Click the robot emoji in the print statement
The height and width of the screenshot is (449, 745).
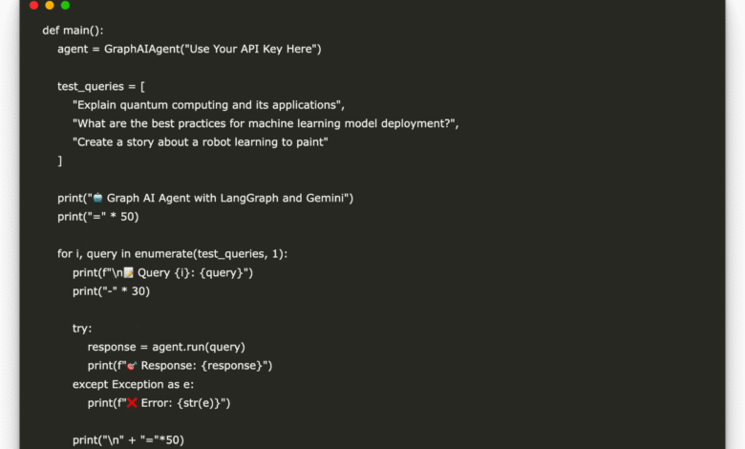(97, 198)
